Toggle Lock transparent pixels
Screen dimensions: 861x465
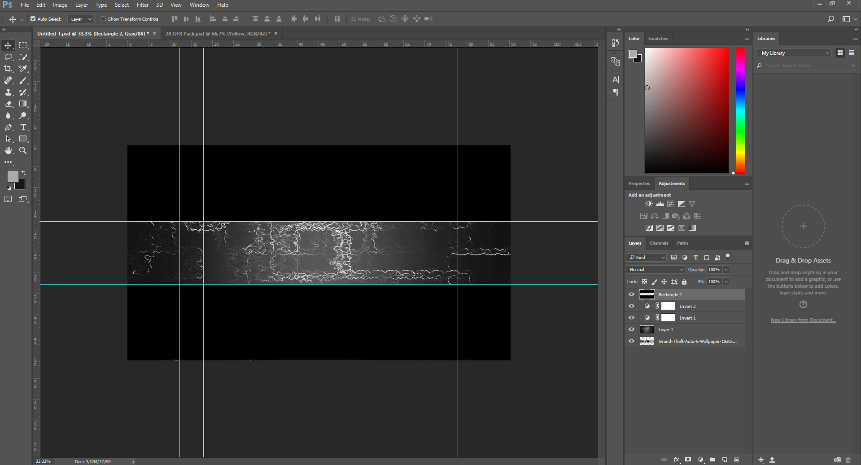click(x=644, y=282)
